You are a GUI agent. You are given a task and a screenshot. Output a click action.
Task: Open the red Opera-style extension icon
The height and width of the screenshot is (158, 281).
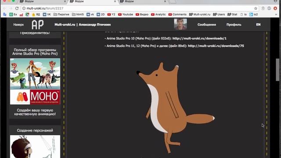coord(275,8)
